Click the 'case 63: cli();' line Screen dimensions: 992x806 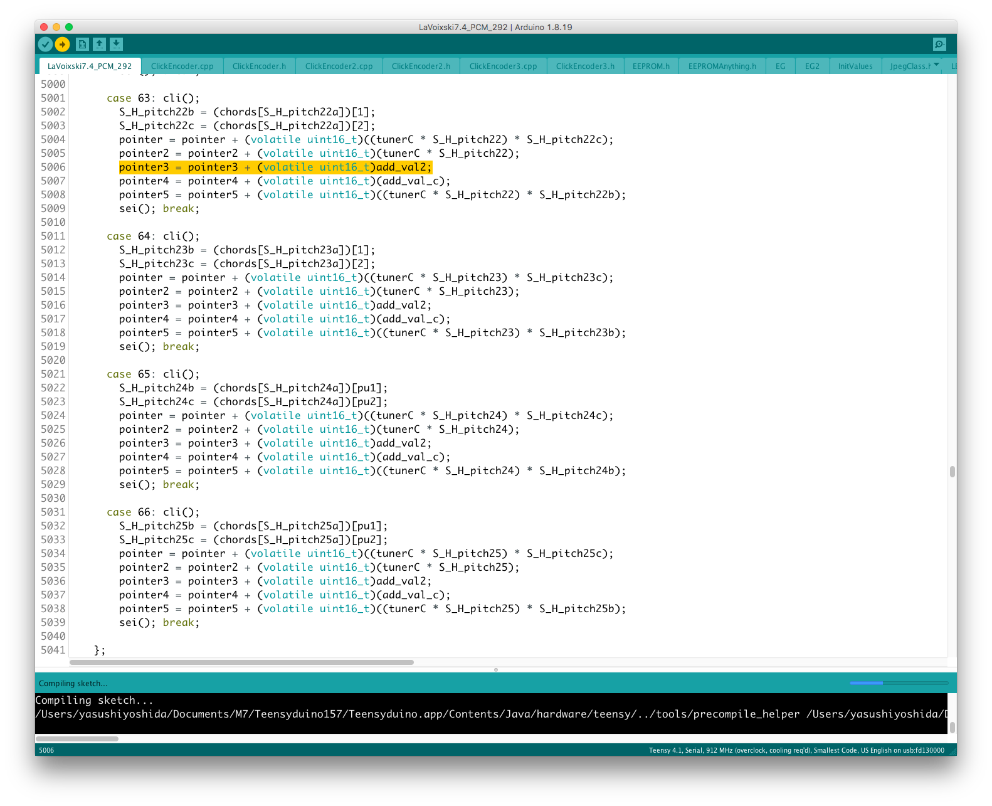pos(153,98)
